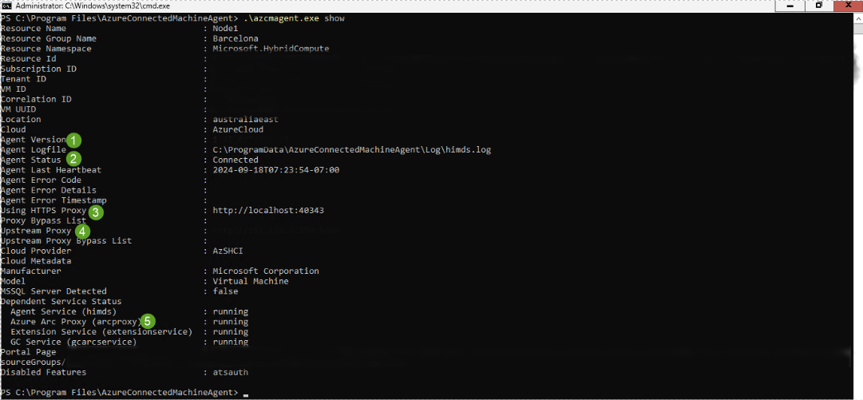Click the 'Using HTTPS Proxy' label

coord(43,211)
